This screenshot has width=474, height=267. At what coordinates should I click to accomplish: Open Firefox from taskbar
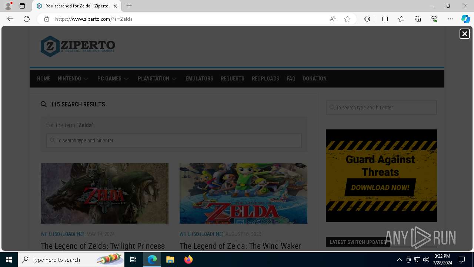pos(188,260)
